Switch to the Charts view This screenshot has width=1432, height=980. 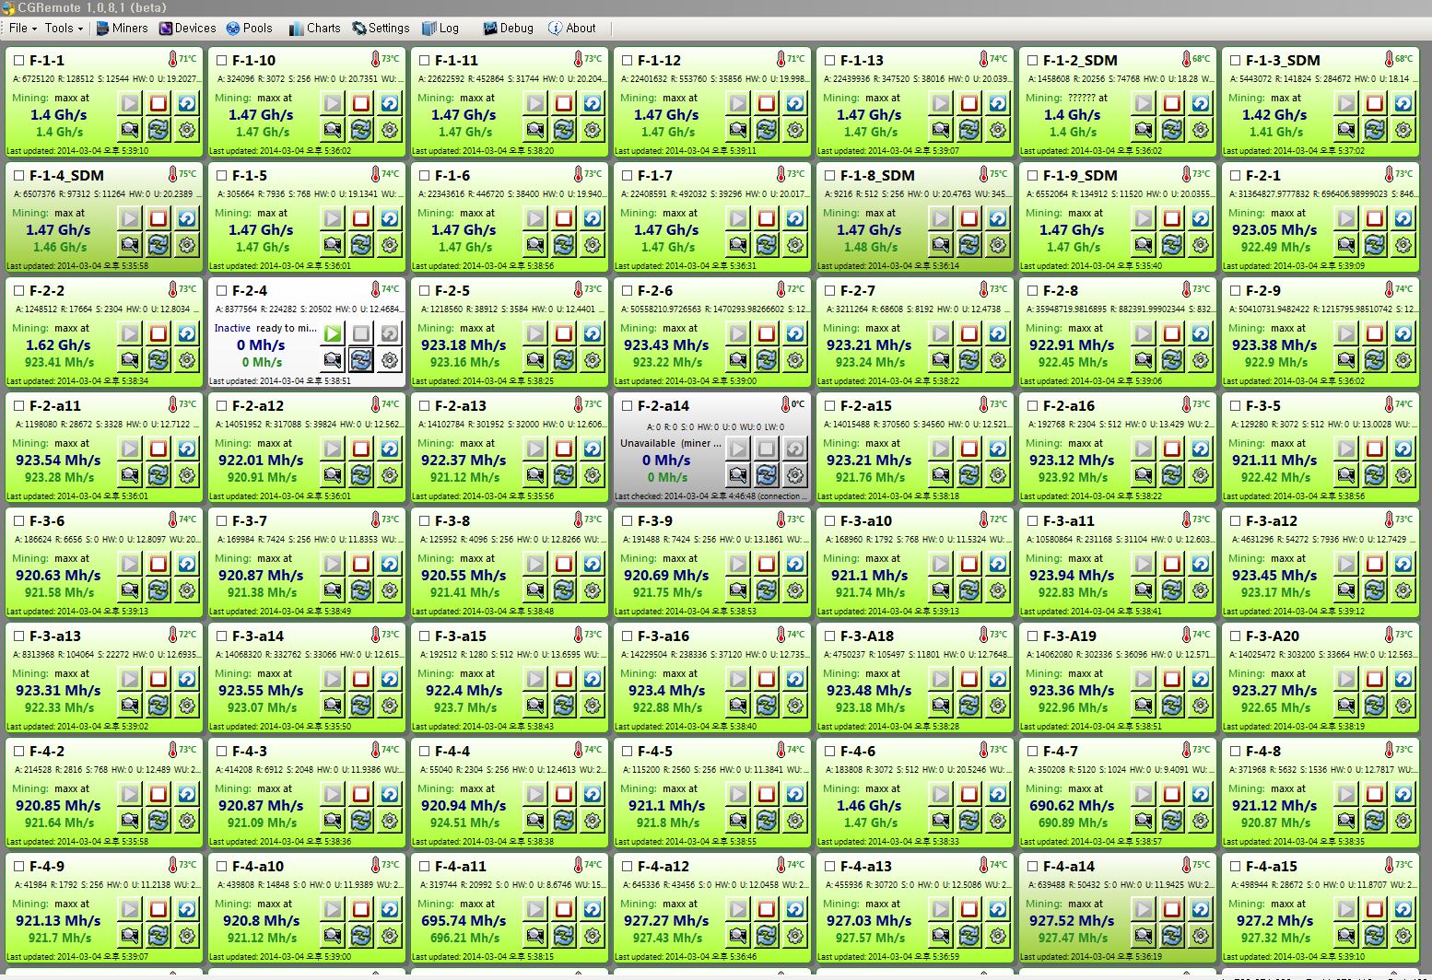click(x=314, y=28)
